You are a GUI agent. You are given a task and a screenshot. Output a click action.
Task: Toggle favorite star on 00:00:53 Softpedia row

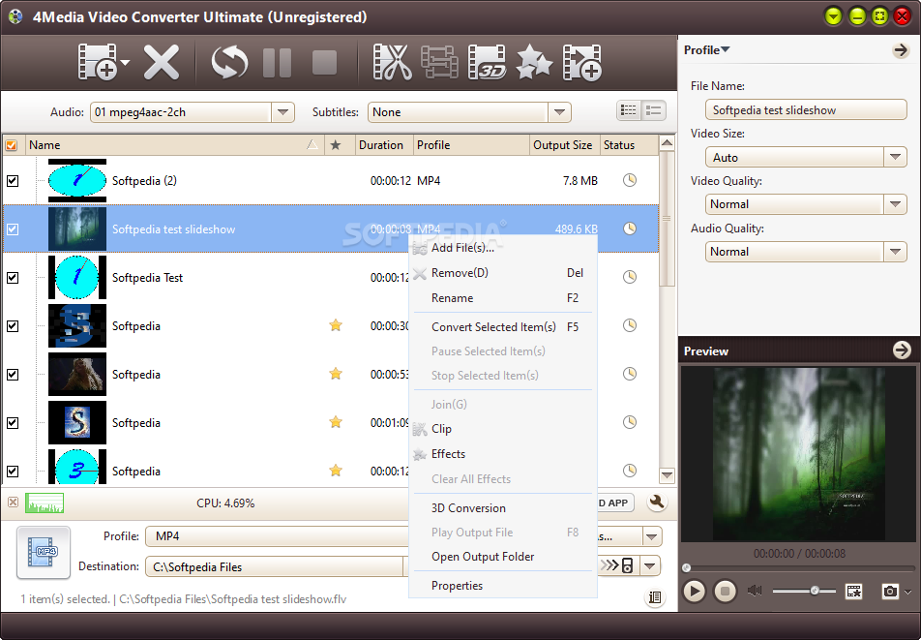[x=336, y=373]
